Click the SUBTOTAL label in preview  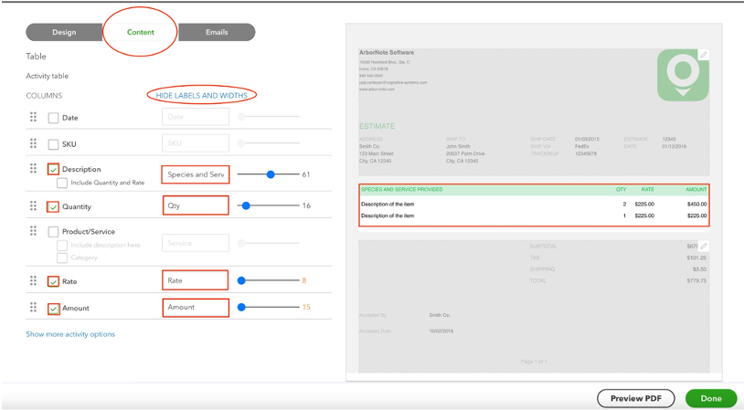coord(543,247)
